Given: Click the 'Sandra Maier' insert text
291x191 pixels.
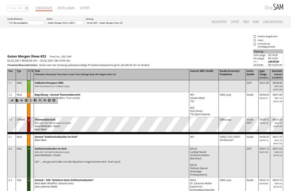Looking at the screenshot, I should coord(198,98).
